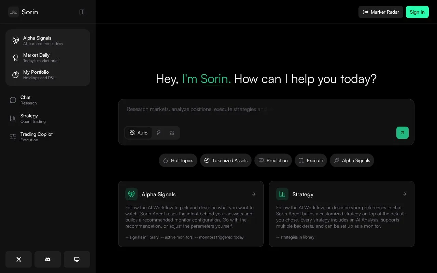Switch to the hierarchy diagram mode
Image resolution: width=437 pixels, height=273 pixels.
pyautogui.click(x=172, y=133)
